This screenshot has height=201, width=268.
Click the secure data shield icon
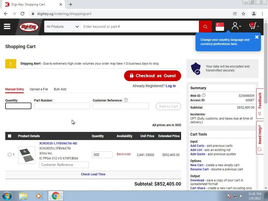click(196, 69)
